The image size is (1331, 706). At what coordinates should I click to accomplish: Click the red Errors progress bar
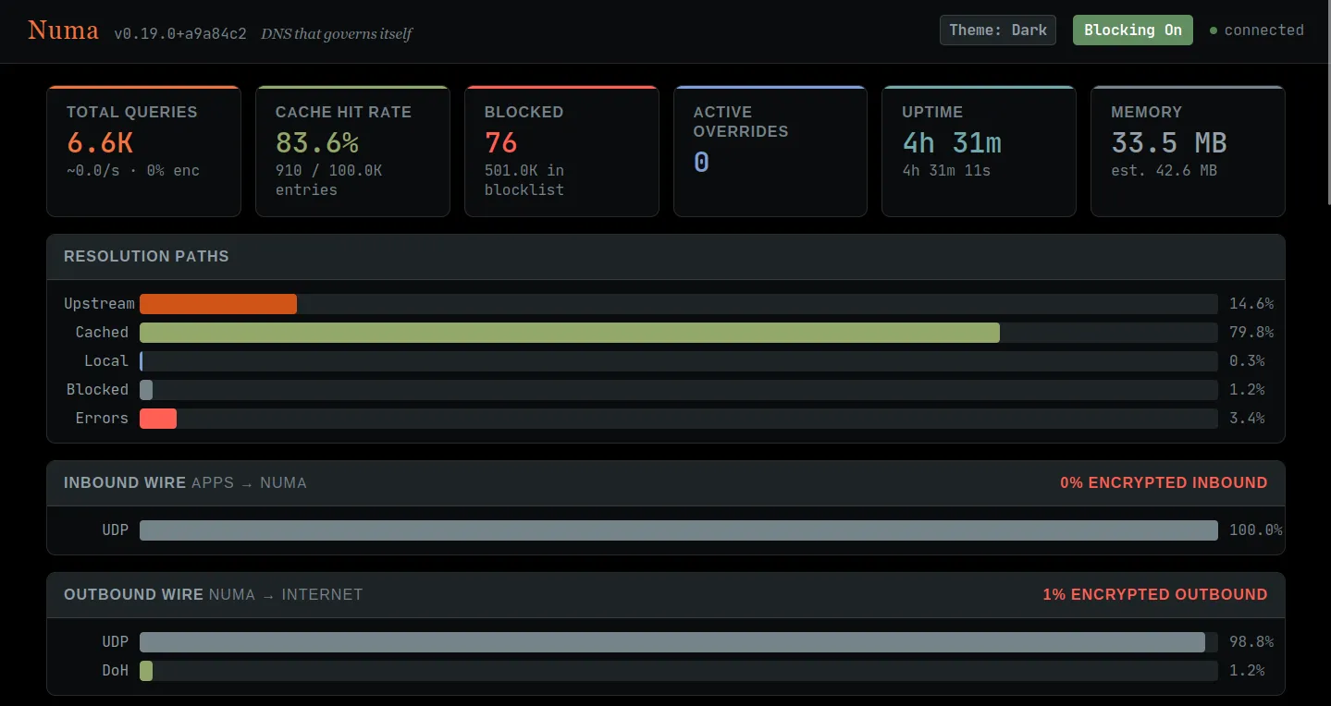[x=158, y=419]
